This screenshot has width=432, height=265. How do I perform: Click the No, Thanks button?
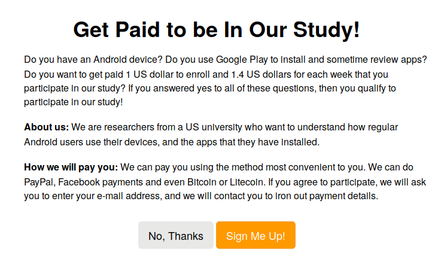point(176,235)
